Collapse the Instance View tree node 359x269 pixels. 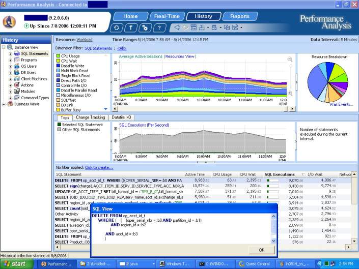[4, 47]
